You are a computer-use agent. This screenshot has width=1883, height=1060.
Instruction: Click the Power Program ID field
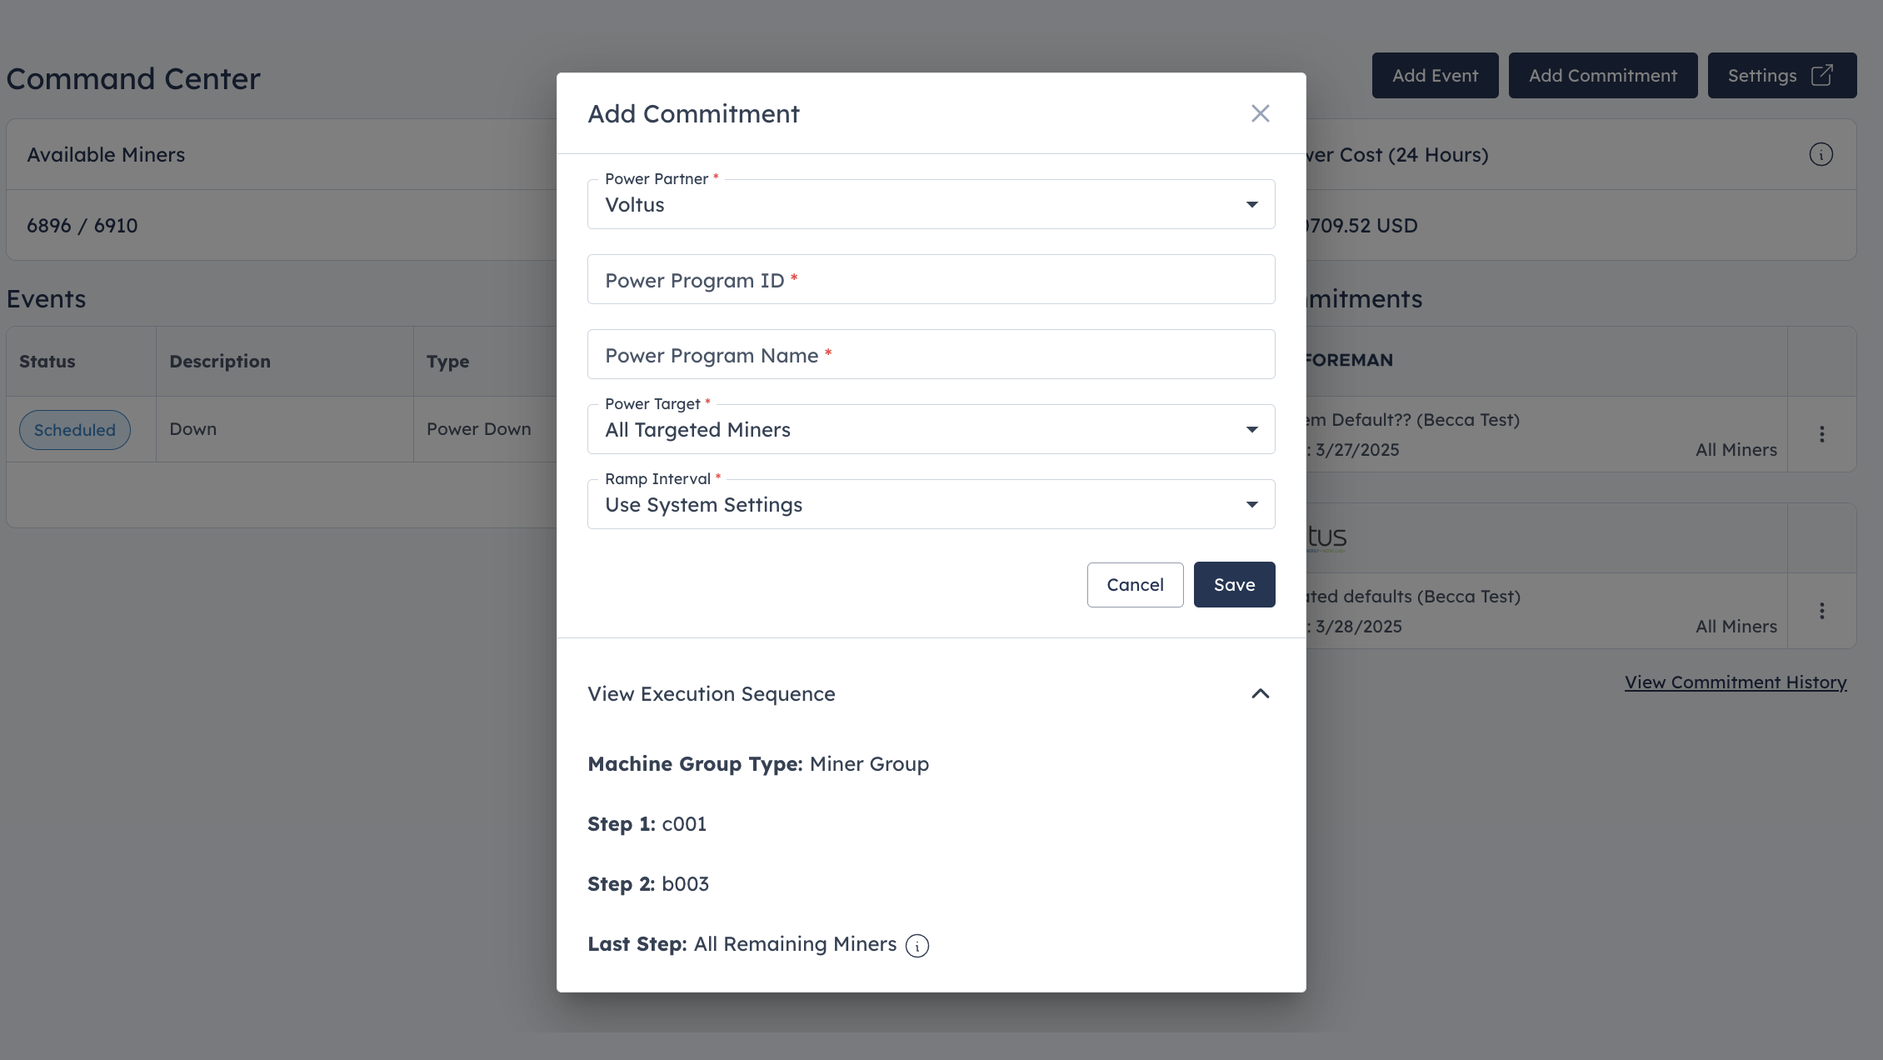(x=931, y=279)
